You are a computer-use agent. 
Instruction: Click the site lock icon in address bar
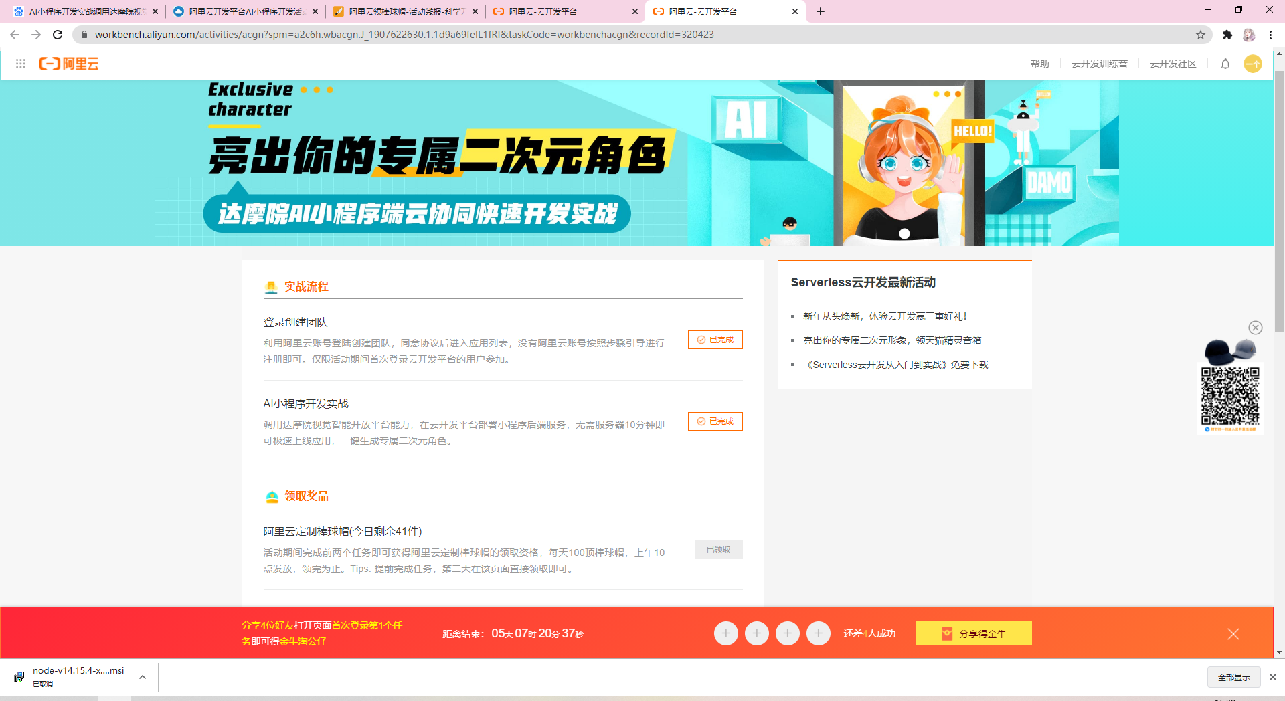pos(84,35)
